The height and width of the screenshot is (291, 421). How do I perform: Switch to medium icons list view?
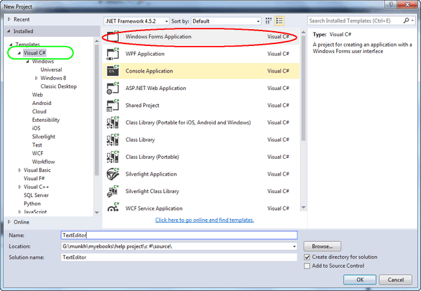pos(279,21)
